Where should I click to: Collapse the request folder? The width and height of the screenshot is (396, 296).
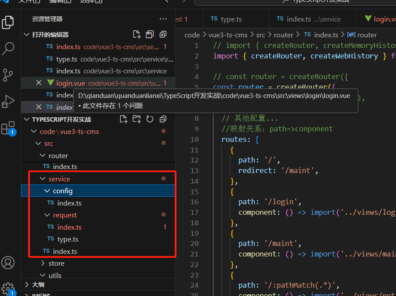click(47, 215)
